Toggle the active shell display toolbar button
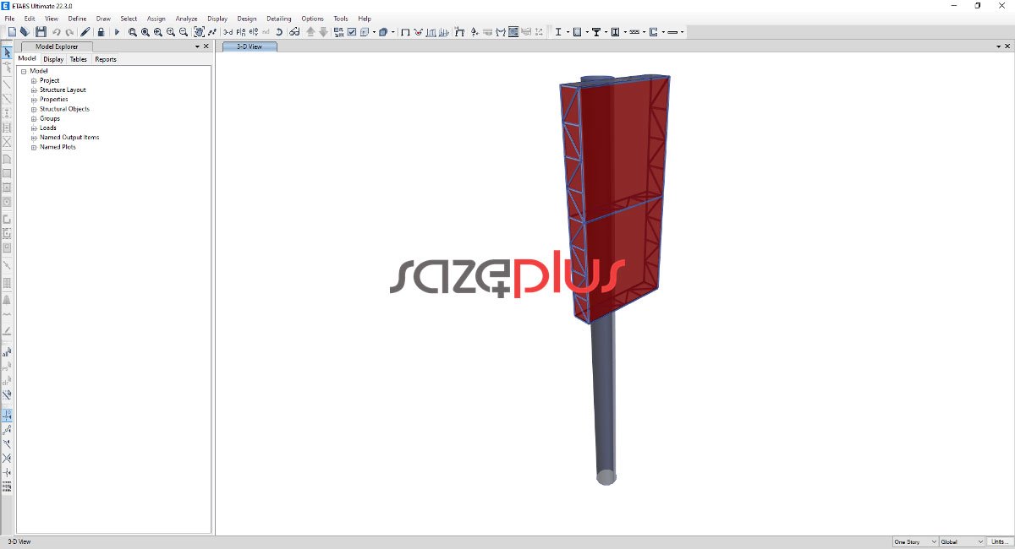 tap(513, 32)
